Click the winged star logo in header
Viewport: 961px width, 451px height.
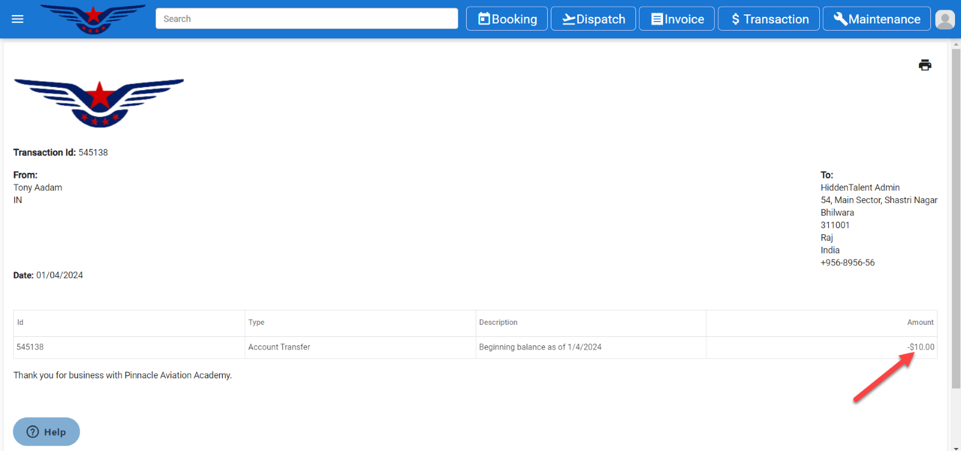pyautogui.click(x=93, y=19)
